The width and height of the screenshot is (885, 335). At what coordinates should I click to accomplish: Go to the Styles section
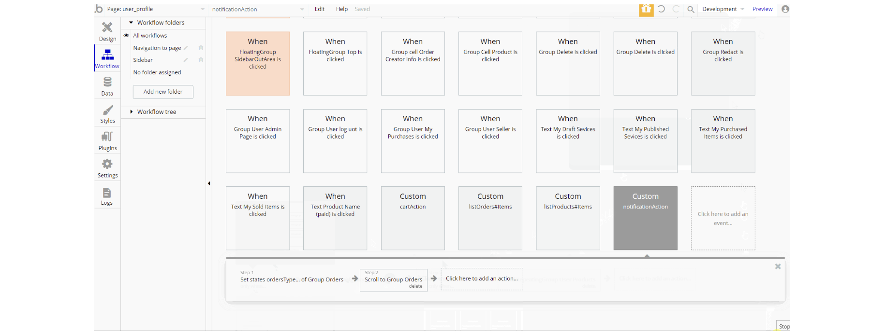(107, 114)
